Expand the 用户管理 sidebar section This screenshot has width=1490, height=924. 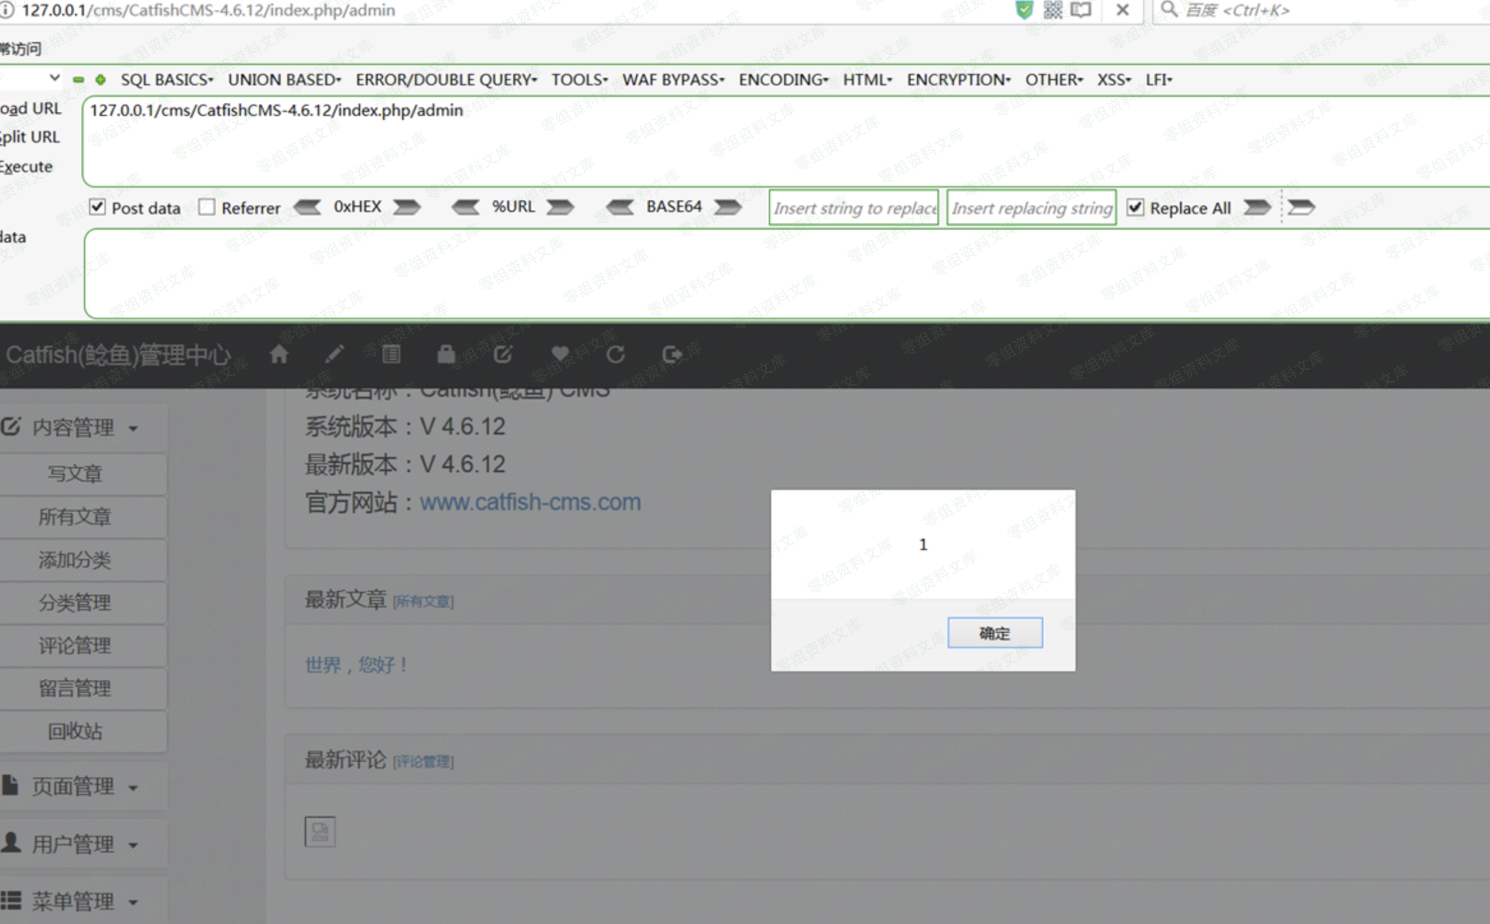(74, 844)
